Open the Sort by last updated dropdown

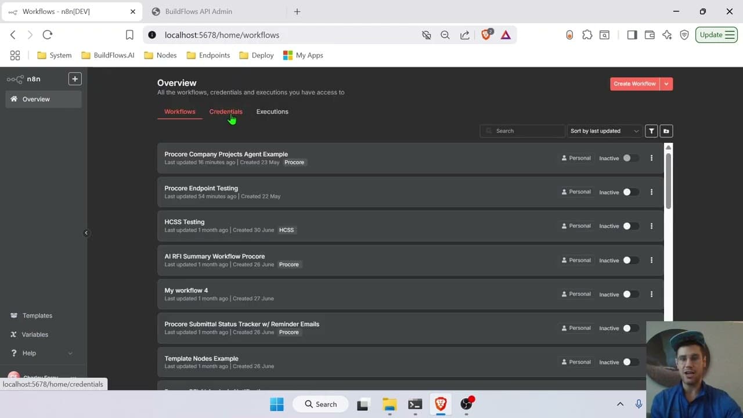[x=604, y=131]
